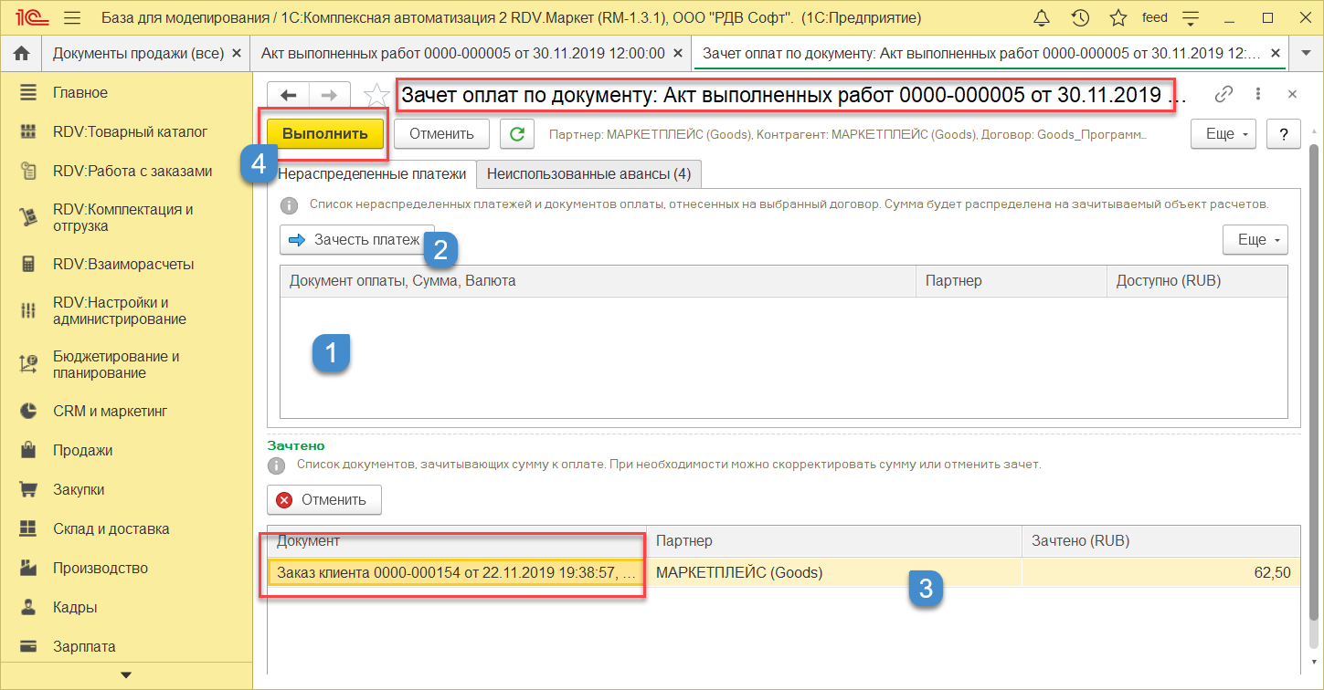Screen dimensions: 1324x690
Task: Click Отменить next to the Выполнить button
Action: pyautogui.click(x=441, y=133)
